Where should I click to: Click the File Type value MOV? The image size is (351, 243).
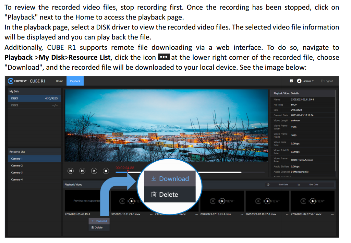294,105
